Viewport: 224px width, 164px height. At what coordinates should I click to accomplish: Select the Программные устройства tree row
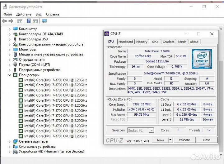40,70
